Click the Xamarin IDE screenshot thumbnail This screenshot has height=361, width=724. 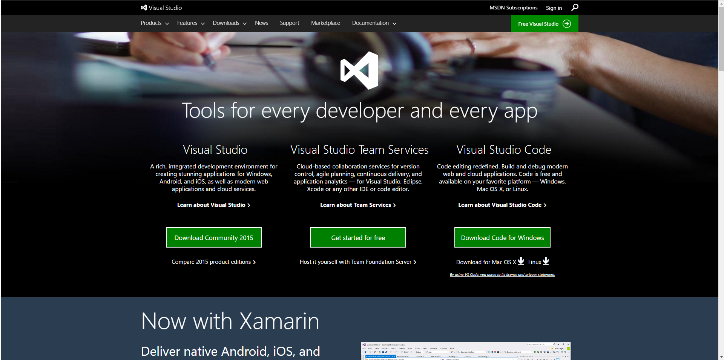466,351
